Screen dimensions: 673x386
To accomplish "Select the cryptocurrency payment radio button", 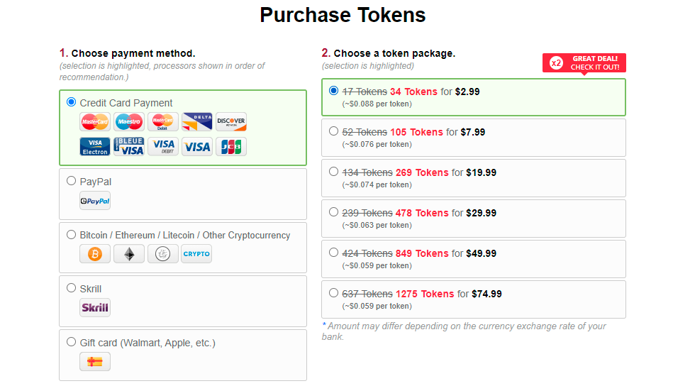I will tap(71, 234).
